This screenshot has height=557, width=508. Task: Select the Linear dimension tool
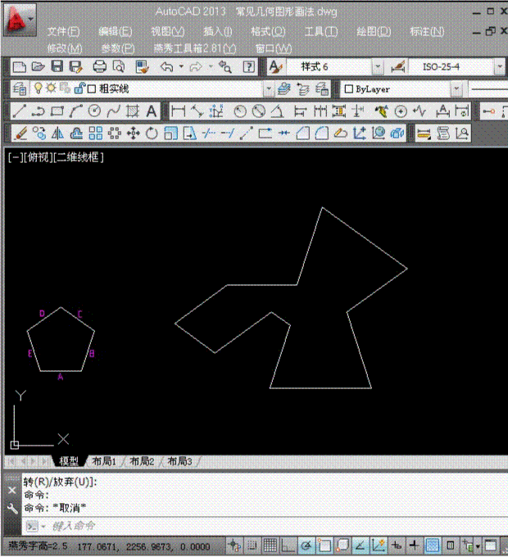click(x=178, y=111)
